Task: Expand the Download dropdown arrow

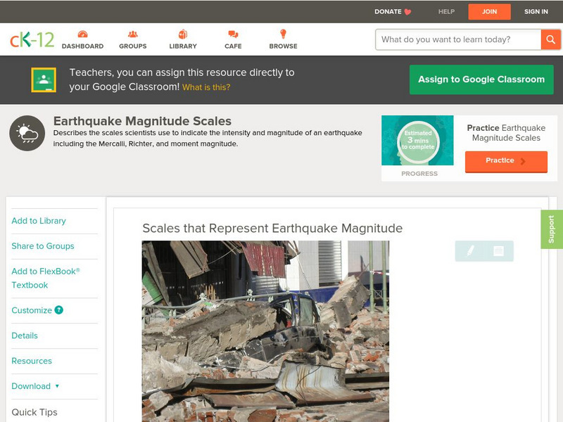Action: [x=57, y=386]
